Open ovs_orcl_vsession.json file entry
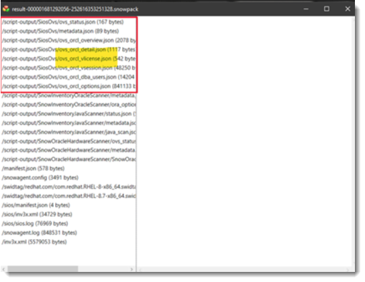365x282 pixels. (69, 68)
